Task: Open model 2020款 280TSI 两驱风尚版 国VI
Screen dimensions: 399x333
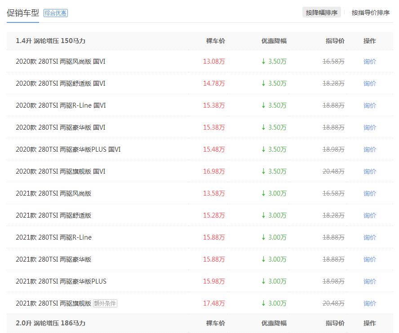Action: tap(60, 61)
